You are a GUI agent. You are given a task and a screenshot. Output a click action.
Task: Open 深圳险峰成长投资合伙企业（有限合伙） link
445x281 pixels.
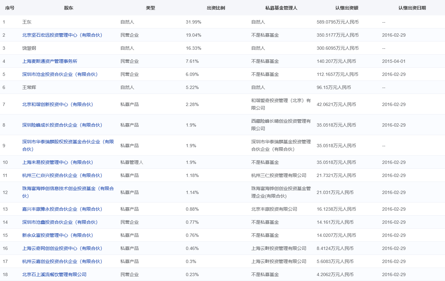[62, 125]
